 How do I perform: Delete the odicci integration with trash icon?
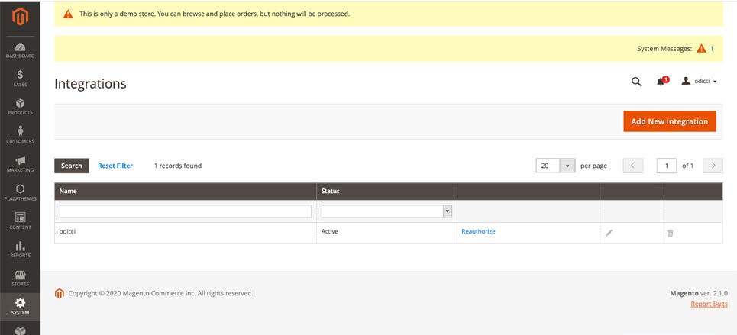coord(670,233)
